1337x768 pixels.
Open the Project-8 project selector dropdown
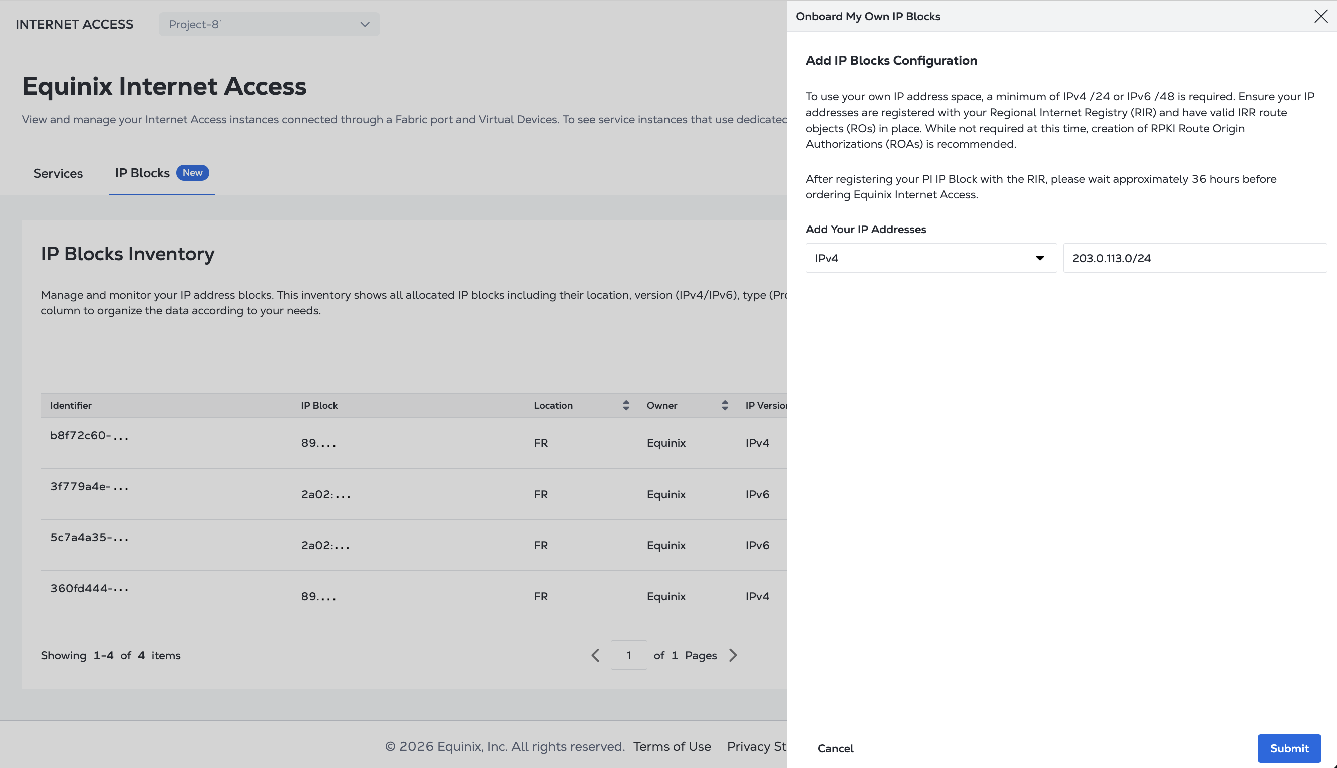pos(269,24)
